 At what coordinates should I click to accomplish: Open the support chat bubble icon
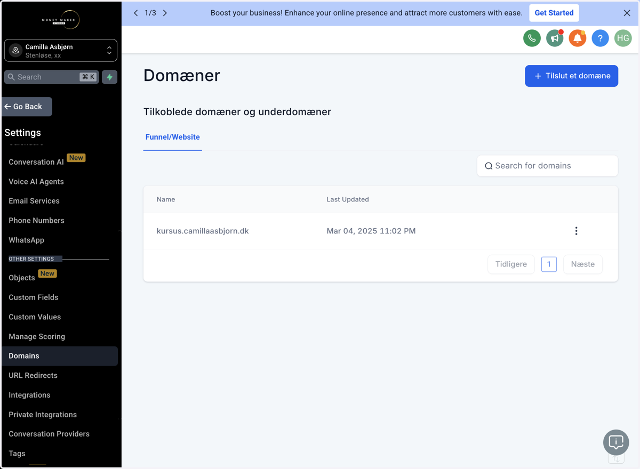pyautogui.click(x=616, y=442)
